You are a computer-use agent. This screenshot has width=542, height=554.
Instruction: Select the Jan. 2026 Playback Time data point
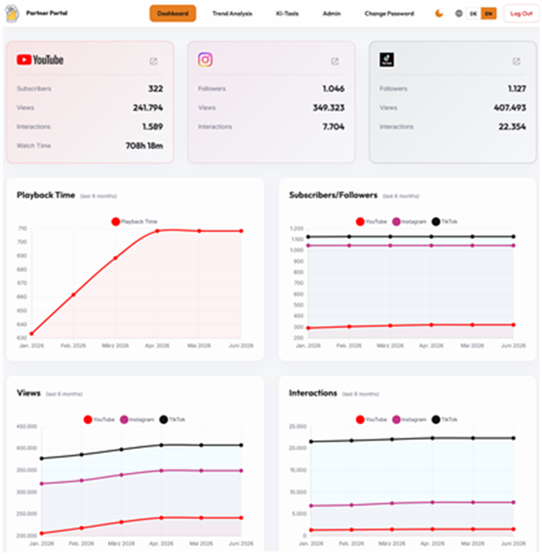pyautogui.click(x=32, y=334)
